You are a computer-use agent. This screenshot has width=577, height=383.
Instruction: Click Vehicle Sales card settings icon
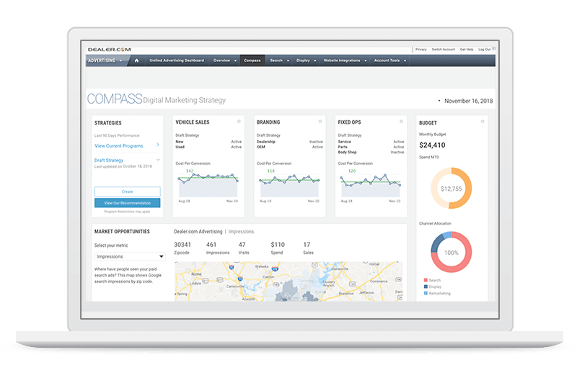pyautogui.click(x=239, y=121)
